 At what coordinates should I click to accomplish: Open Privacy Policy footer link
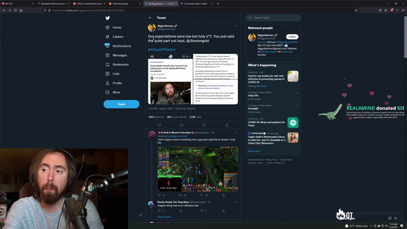[x=272, y=160]
